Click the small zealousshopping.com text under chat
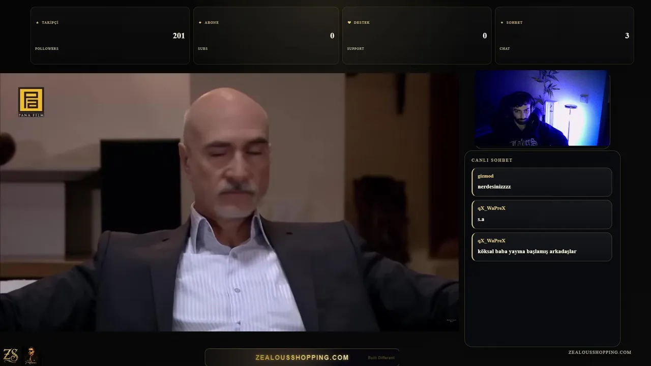Viewport: 651px width, 366px height. tap(600, 352)
